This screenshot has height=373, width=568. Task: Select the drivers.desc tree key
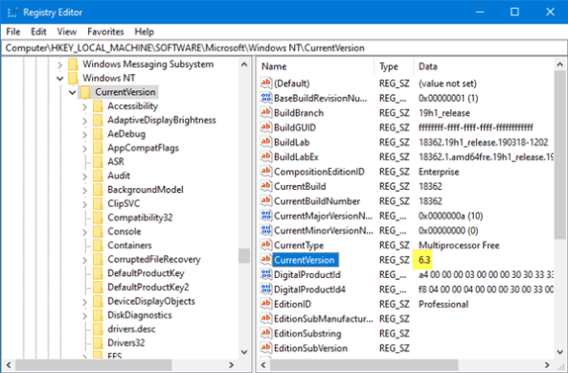131,329
